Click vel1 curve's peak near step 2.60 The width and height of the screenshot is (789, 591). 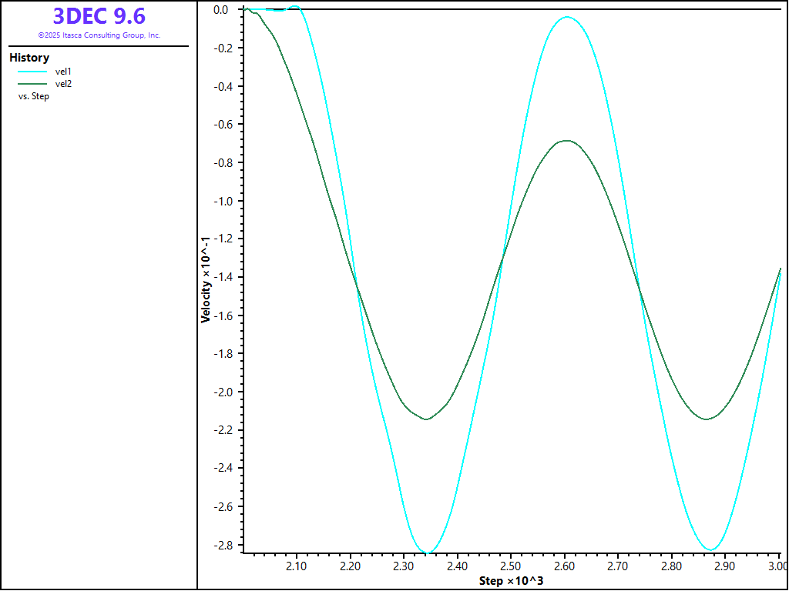click(x=567, y=17)
